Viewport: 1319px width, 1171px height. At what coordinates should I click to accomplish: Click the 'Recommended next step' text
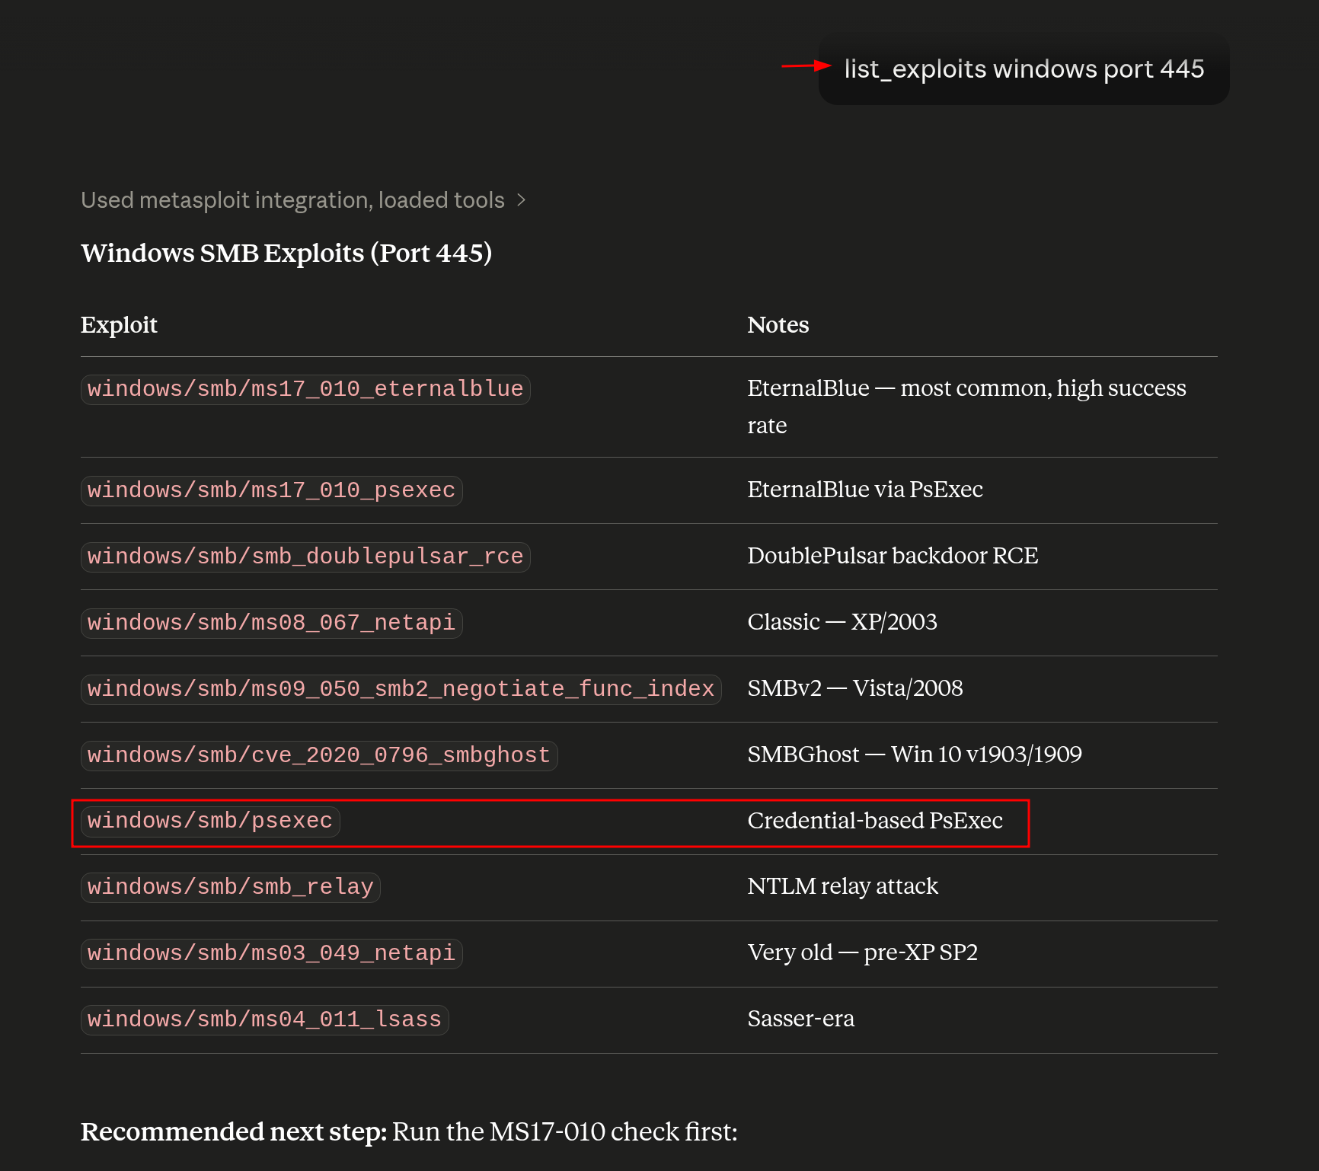[x=234, y=1132]
